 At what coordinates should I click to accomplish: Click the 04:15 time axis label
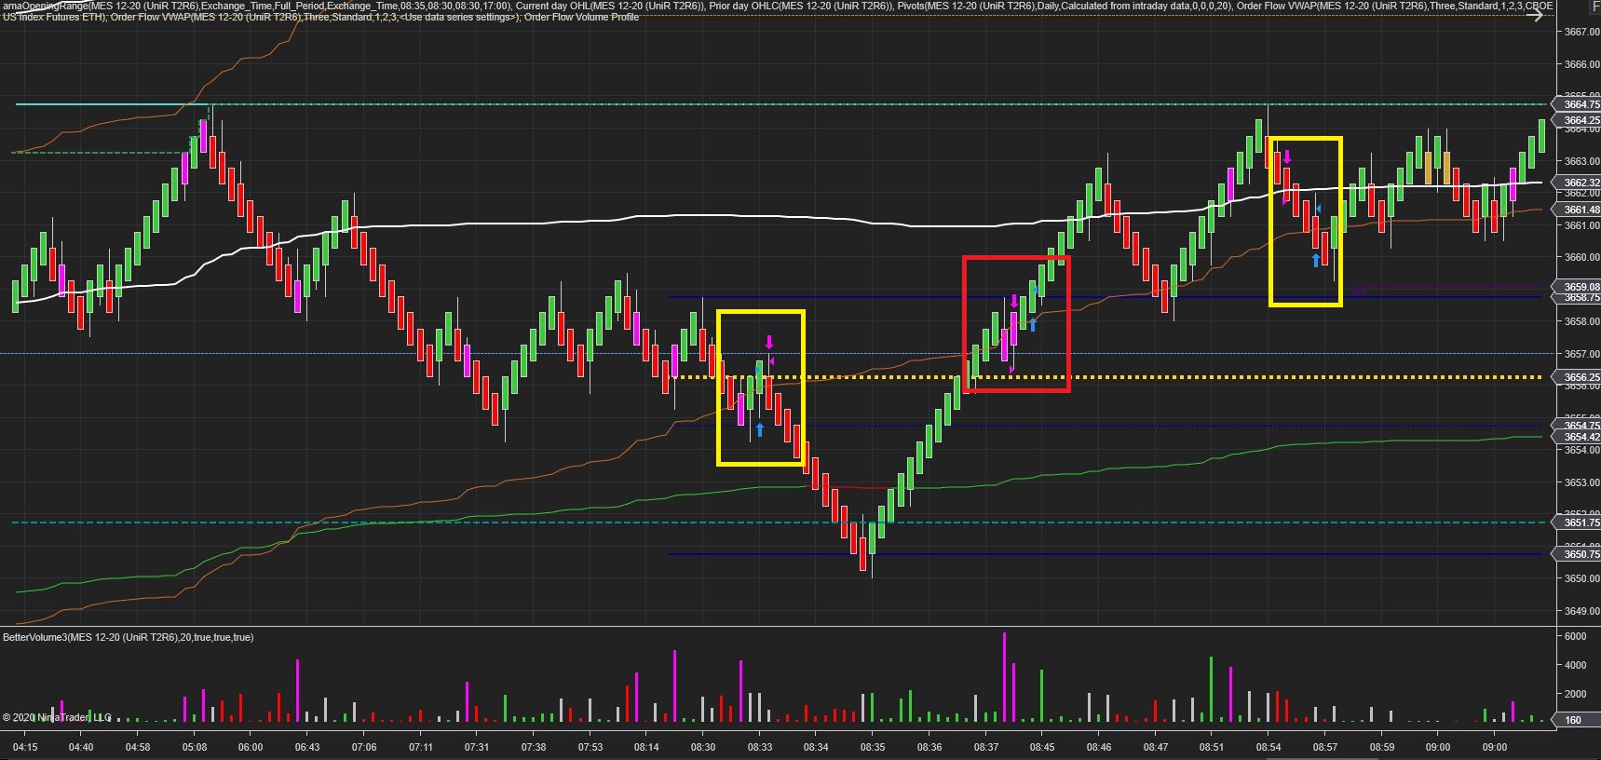(x=25, y=747)
